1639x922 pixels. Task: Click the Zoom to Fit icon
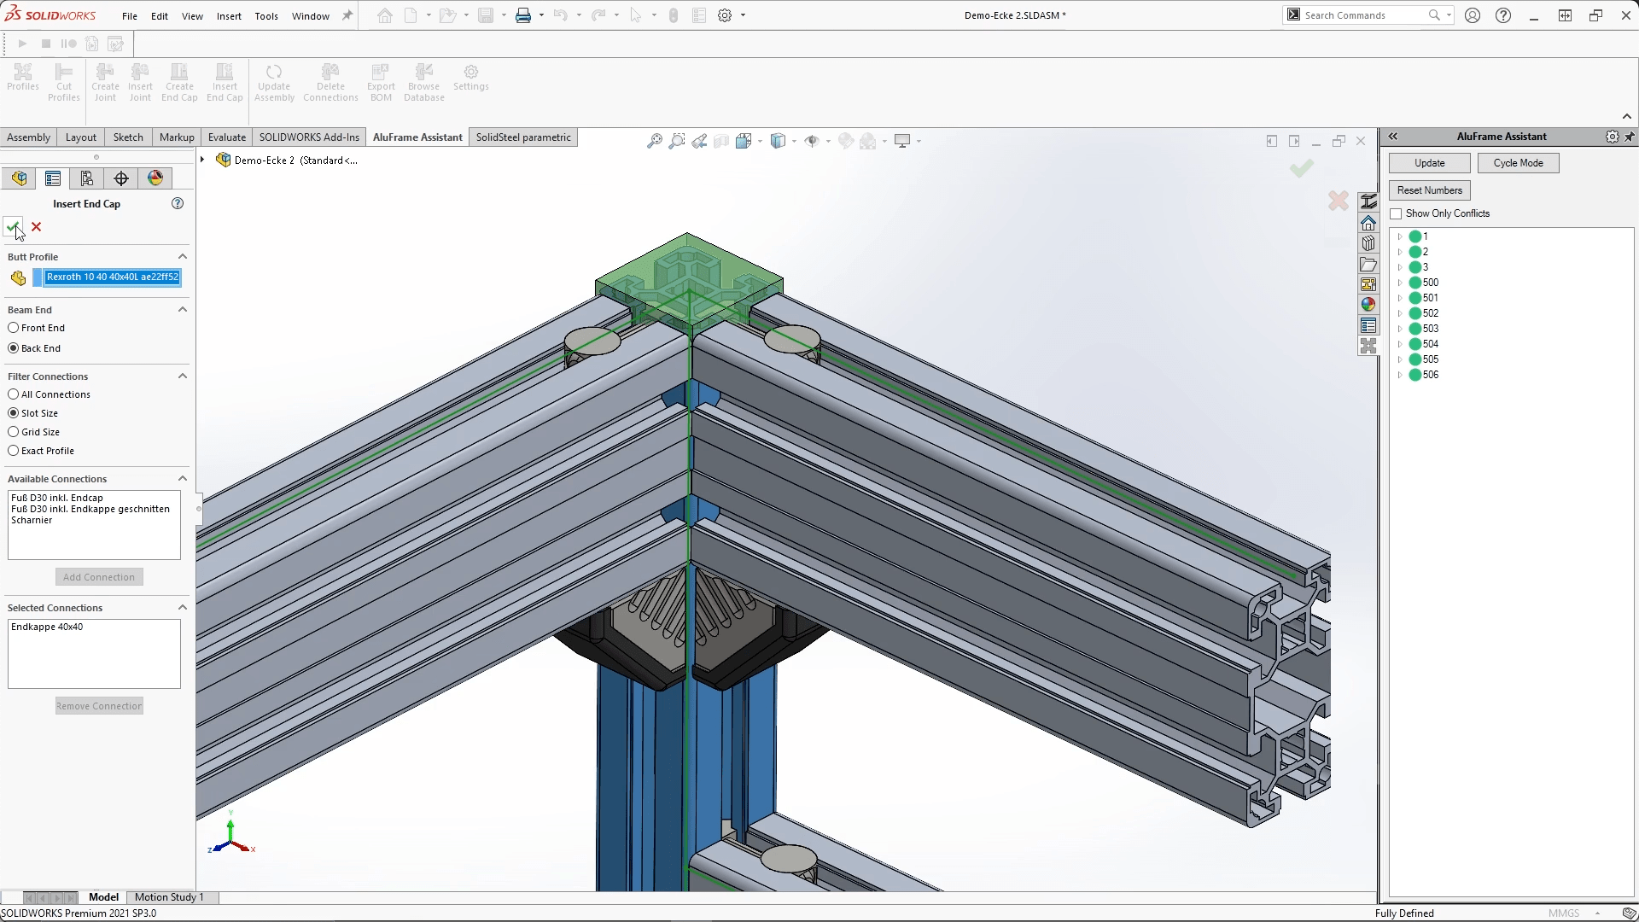[x=654, y=141]
